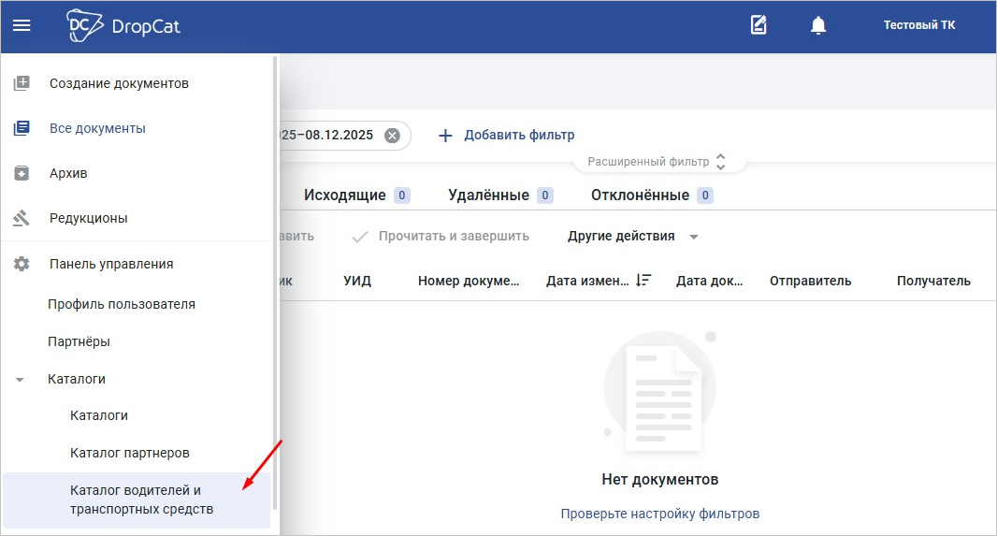Screen dimensions: 997x536
Task: Collapse the Каталоги tree arrow
Action: (x=21, y=380)
